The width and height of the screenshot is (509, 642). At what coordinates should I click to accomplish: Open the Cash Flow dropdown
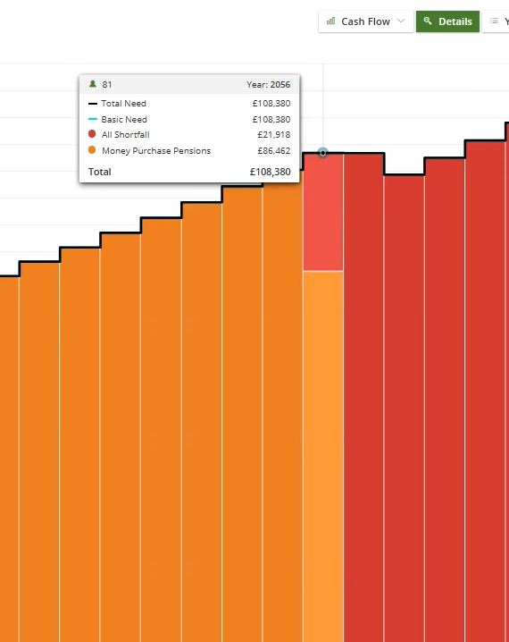366,21
